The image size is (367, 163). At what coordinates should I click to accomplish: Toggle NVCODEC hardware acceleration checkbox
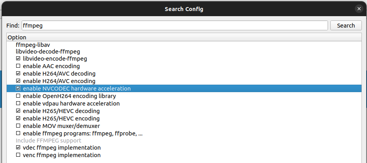[x=18, y=89]
